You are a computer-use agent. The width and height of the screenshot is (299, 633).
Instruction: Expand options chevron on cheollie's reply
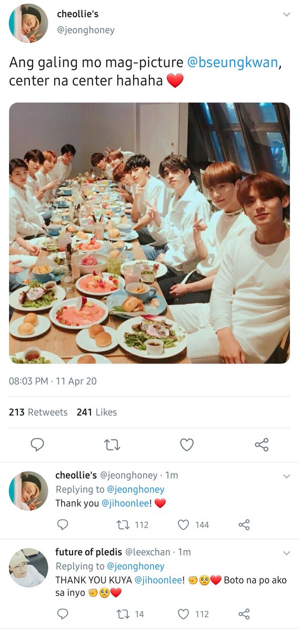286,476
